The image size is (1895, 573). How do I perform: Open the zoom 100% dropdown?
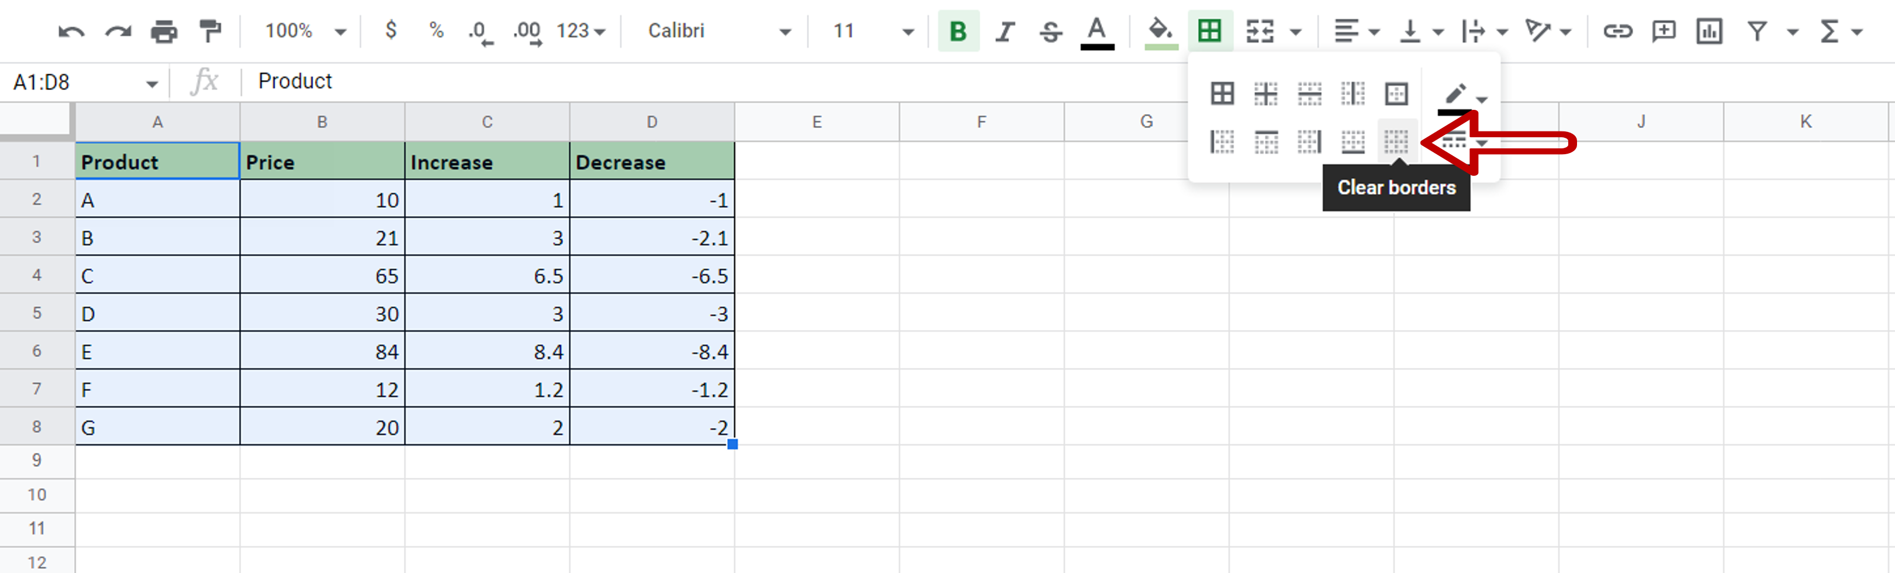click(305, 31)
